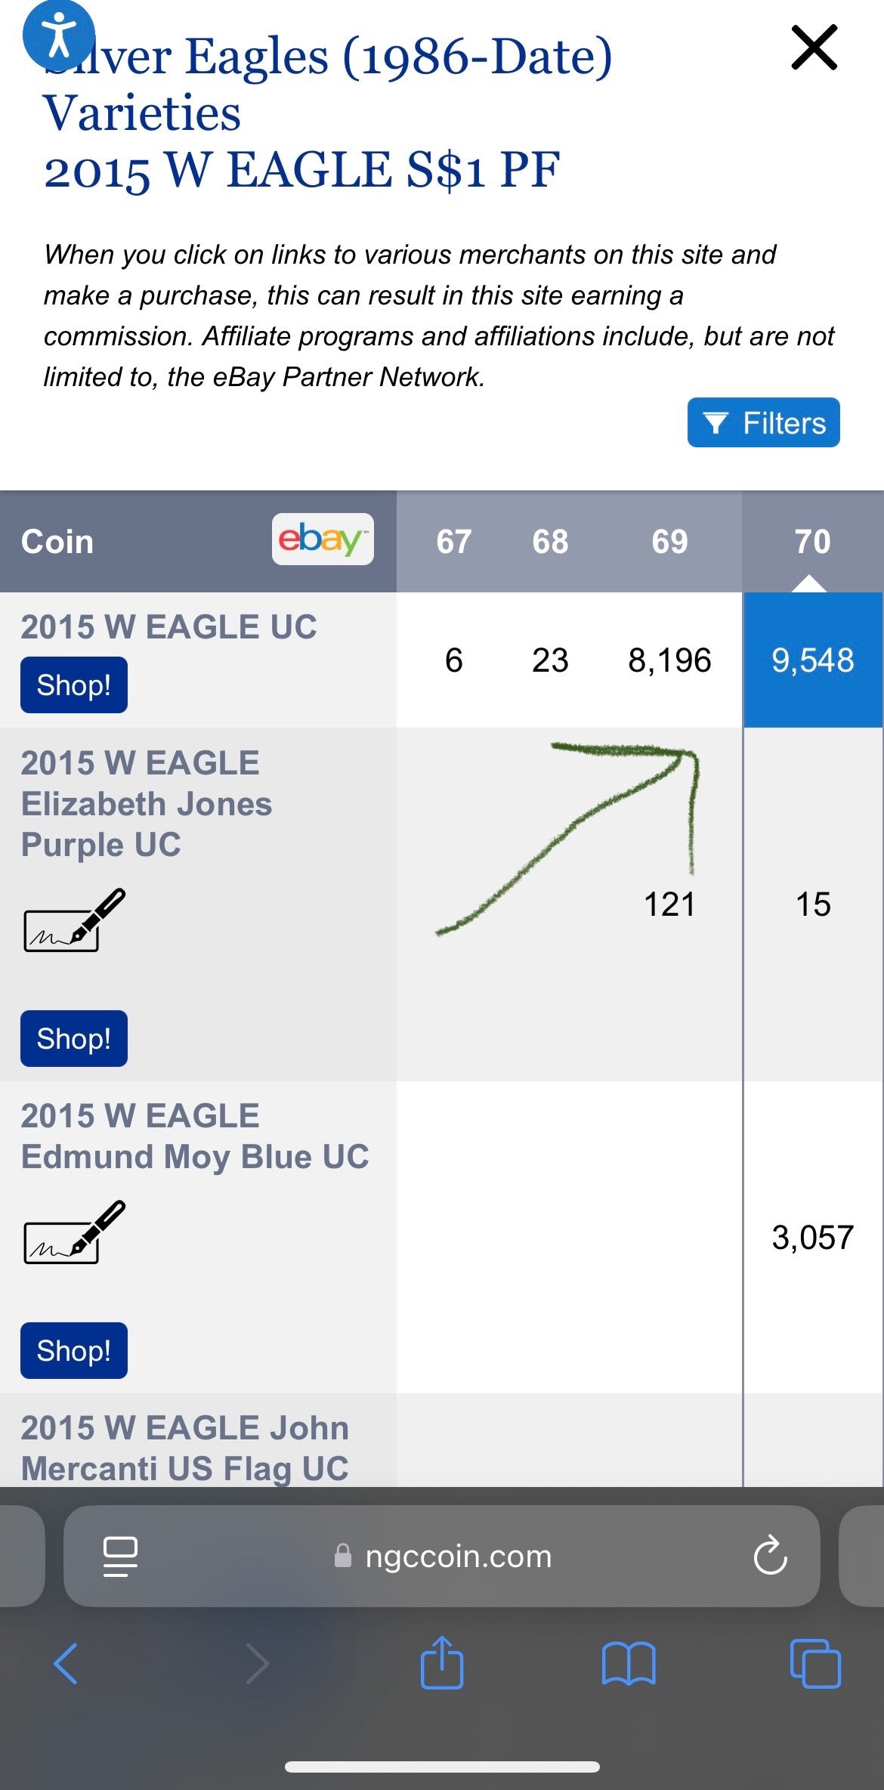Open the accessibility options icon

59,35
